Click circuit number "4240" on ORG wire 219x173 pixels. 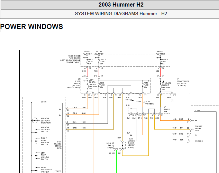pos(174,134)
